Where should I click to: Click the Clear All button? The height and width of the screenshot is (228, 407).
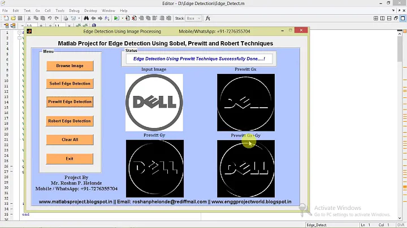(70, 139)
